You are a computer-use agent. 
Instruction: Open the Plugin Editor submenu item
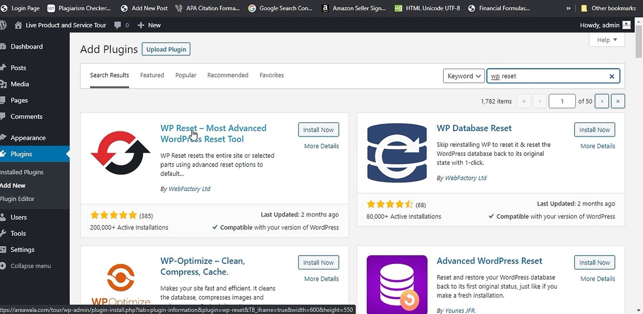click(17, 199)
